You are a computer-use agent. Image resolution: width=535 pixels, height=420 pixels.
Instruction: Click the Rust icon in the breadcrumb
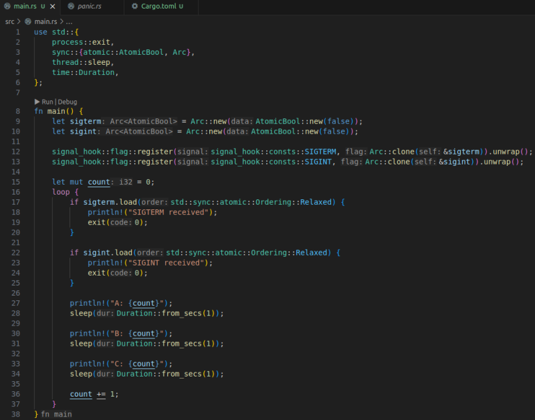[28, 21]
